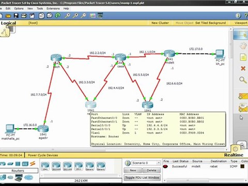Open the Help menu
This screenshot has height=186, width=248.
tap(66, 8)
